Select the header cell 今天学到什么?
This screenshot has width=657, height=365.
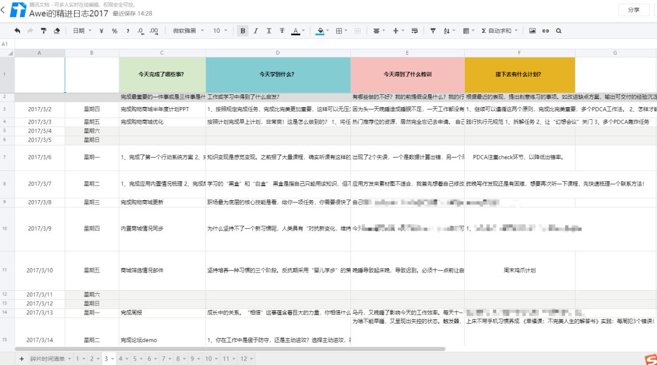point(278,75)
